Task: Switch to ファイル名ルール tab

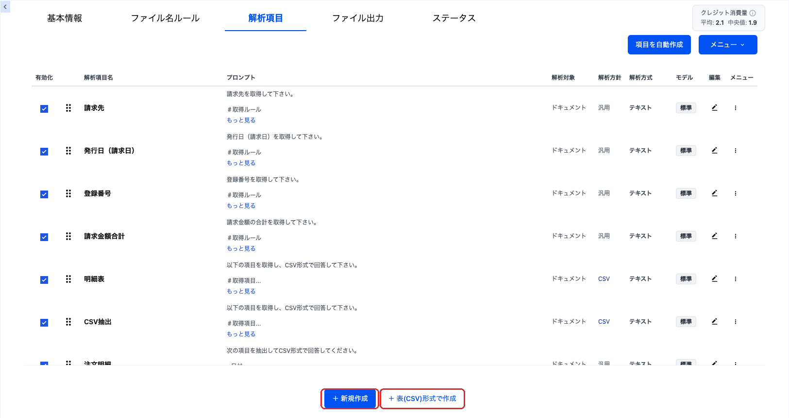Action: click(165, 18)
